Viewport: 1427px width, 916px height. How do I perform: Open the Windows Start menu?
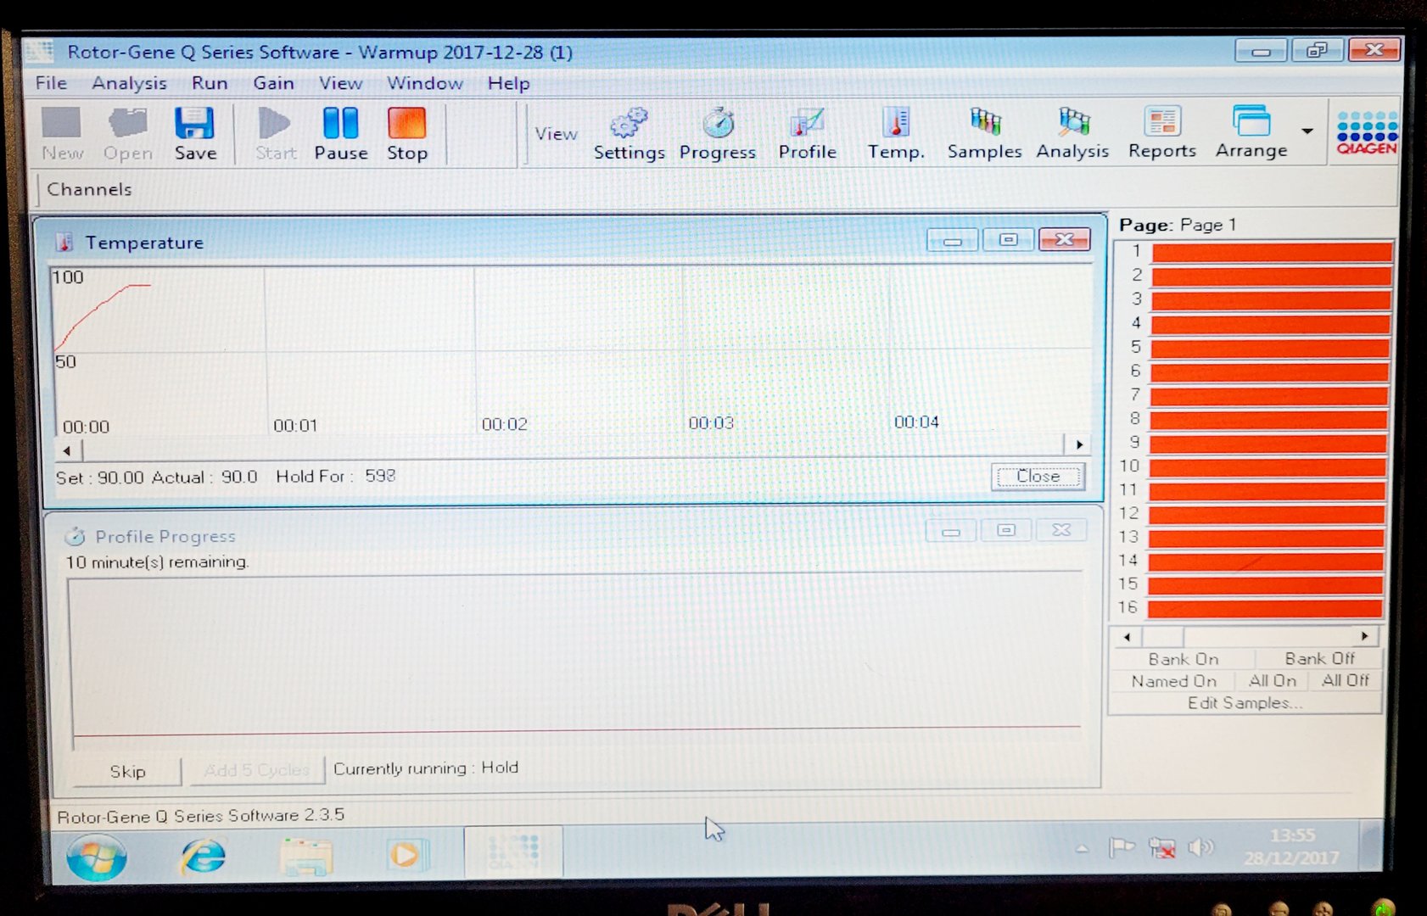coord(97,857)
